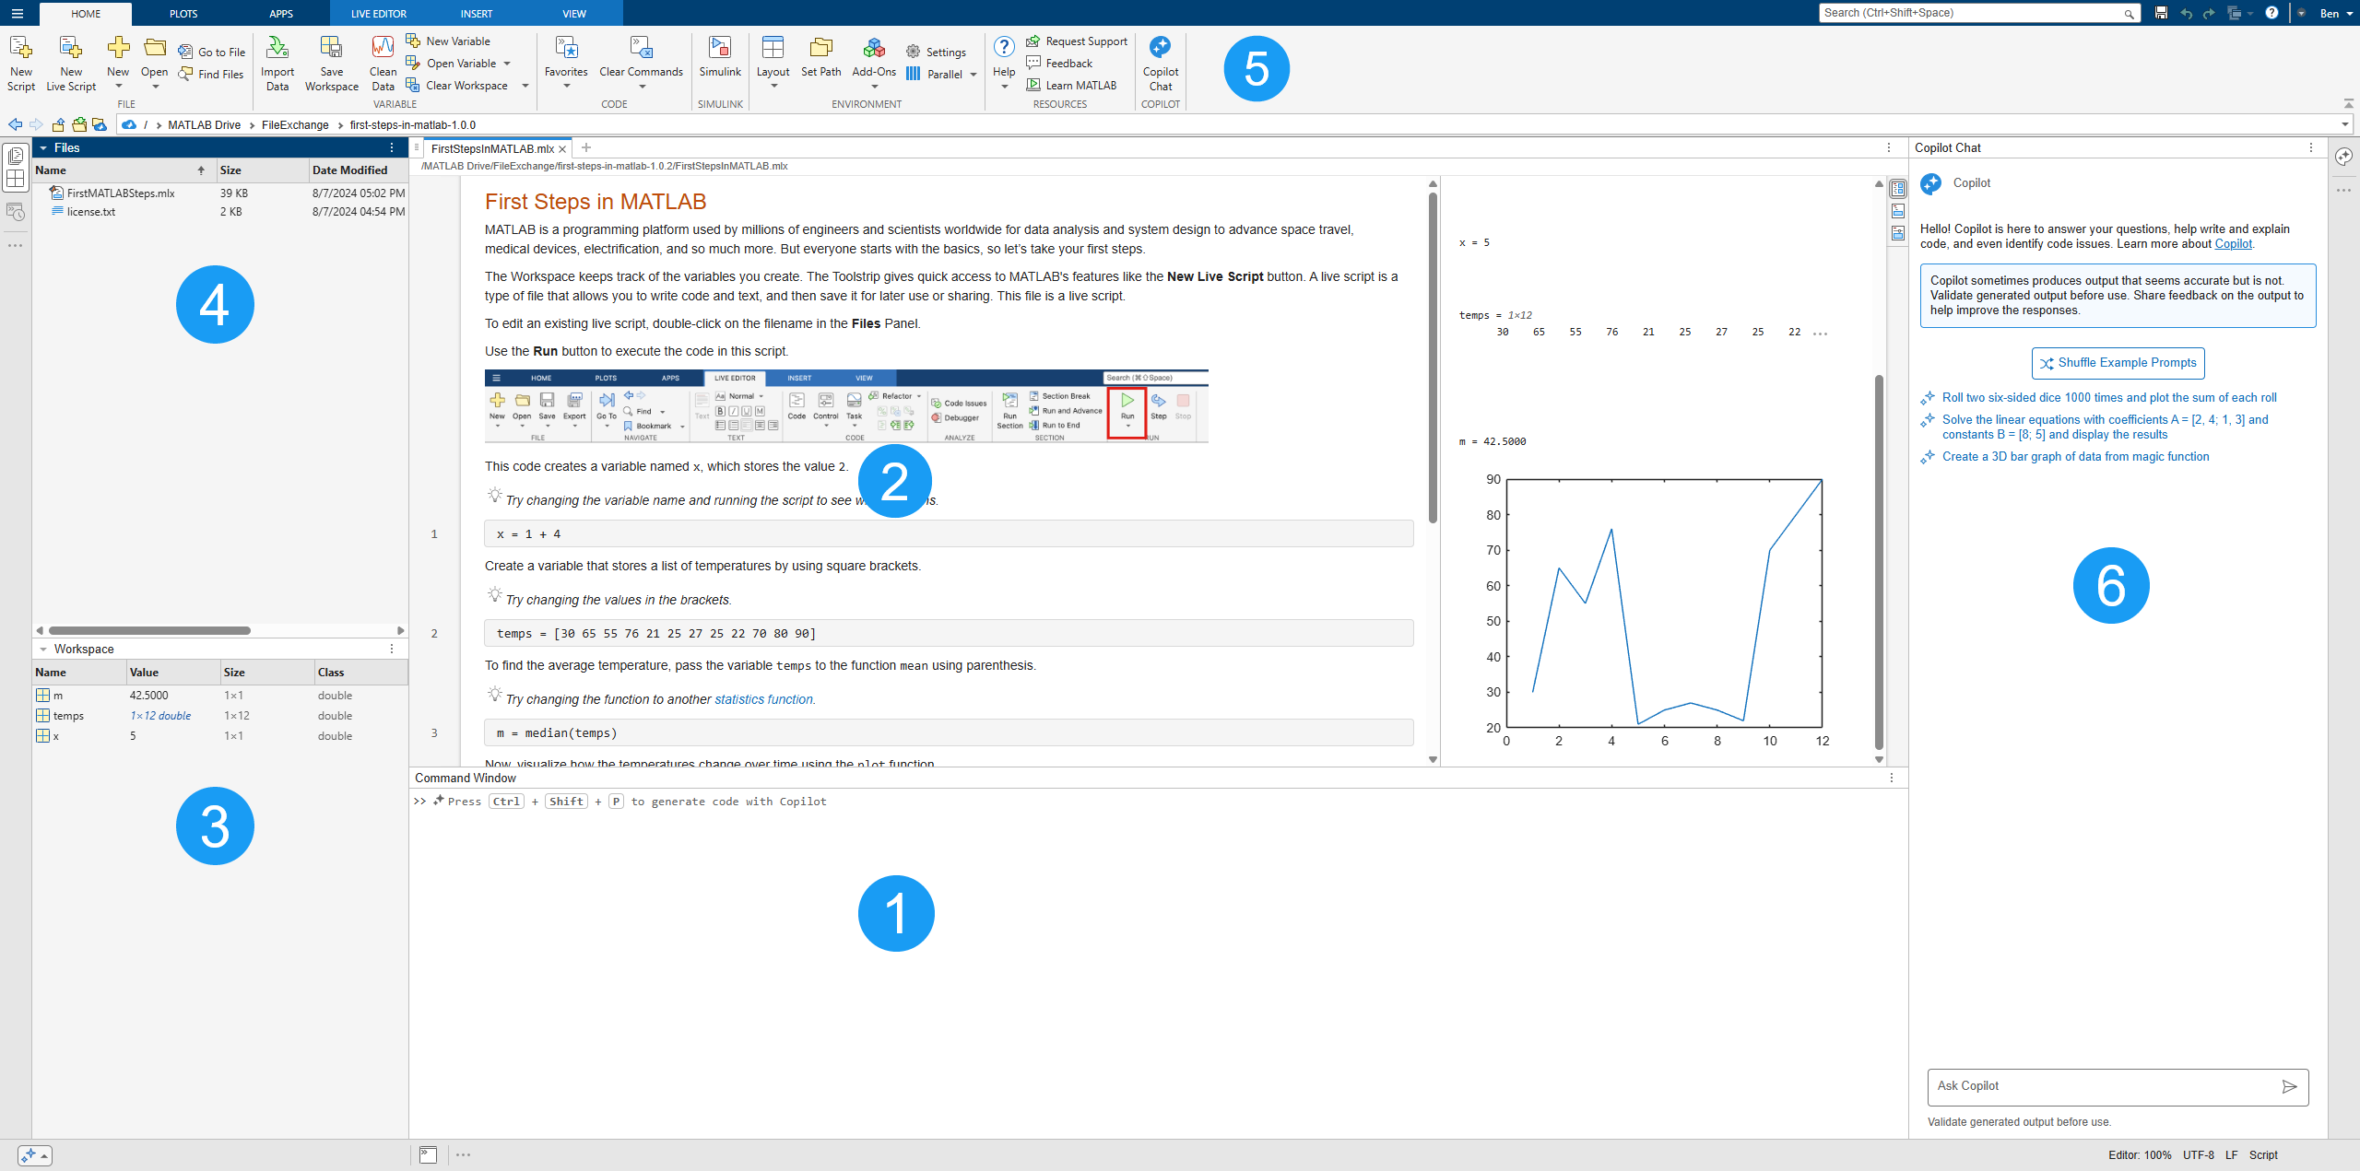Click the output pane vertical scrollbar
Viewport: 2360px width, 1171px height.
[1879, 562]
